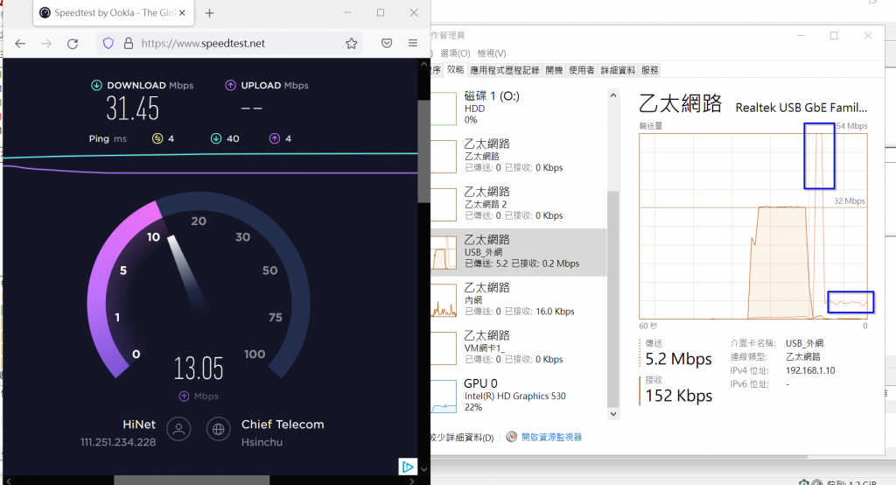This screenshot has height=485, width=896.
Task: Click the browser vertical scrollbar thumb
Action: coord(423,151)
